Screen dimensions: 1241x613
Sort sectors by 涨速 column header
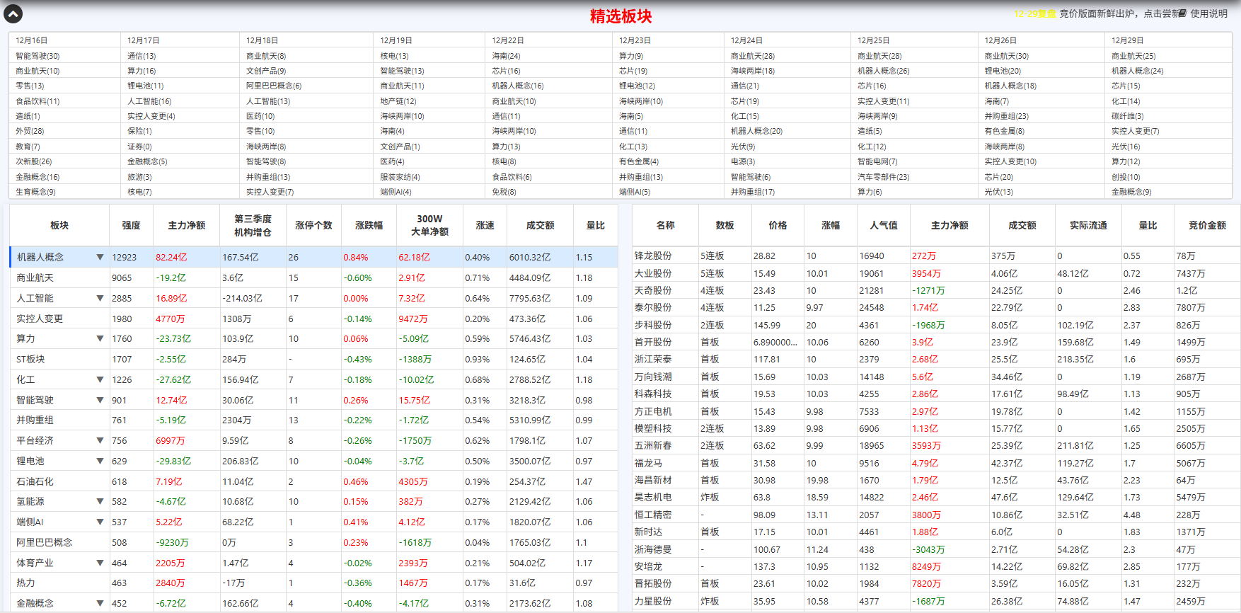pyautogui.click(x=485, y=225)
